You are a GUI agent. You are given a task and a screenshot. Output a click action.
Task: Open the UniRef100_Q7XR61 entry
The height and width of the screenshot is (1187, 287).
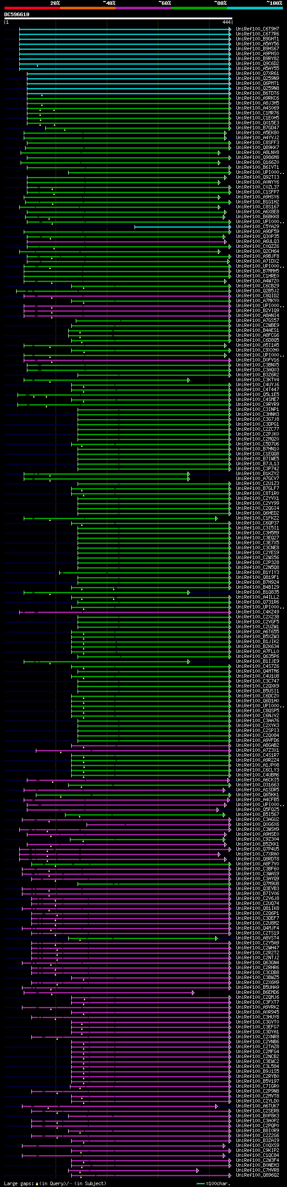(x=257, y=74)
